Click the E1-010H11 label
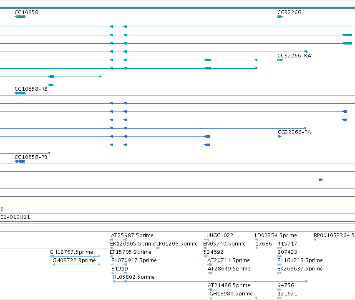Image resolution: width=355 pixels, height=300 pixels. pos(15,217)
